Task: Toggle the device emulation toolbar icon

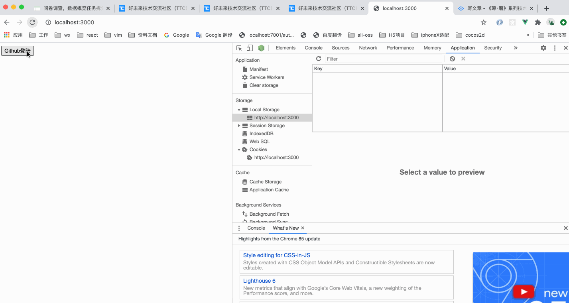Action: 249,47
